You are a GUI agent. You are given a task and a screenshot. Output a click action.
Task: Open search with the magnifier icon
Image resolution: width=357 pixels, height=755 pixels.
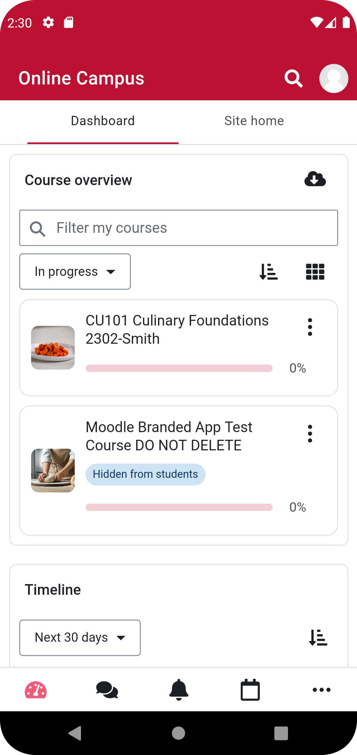[294, 78]
